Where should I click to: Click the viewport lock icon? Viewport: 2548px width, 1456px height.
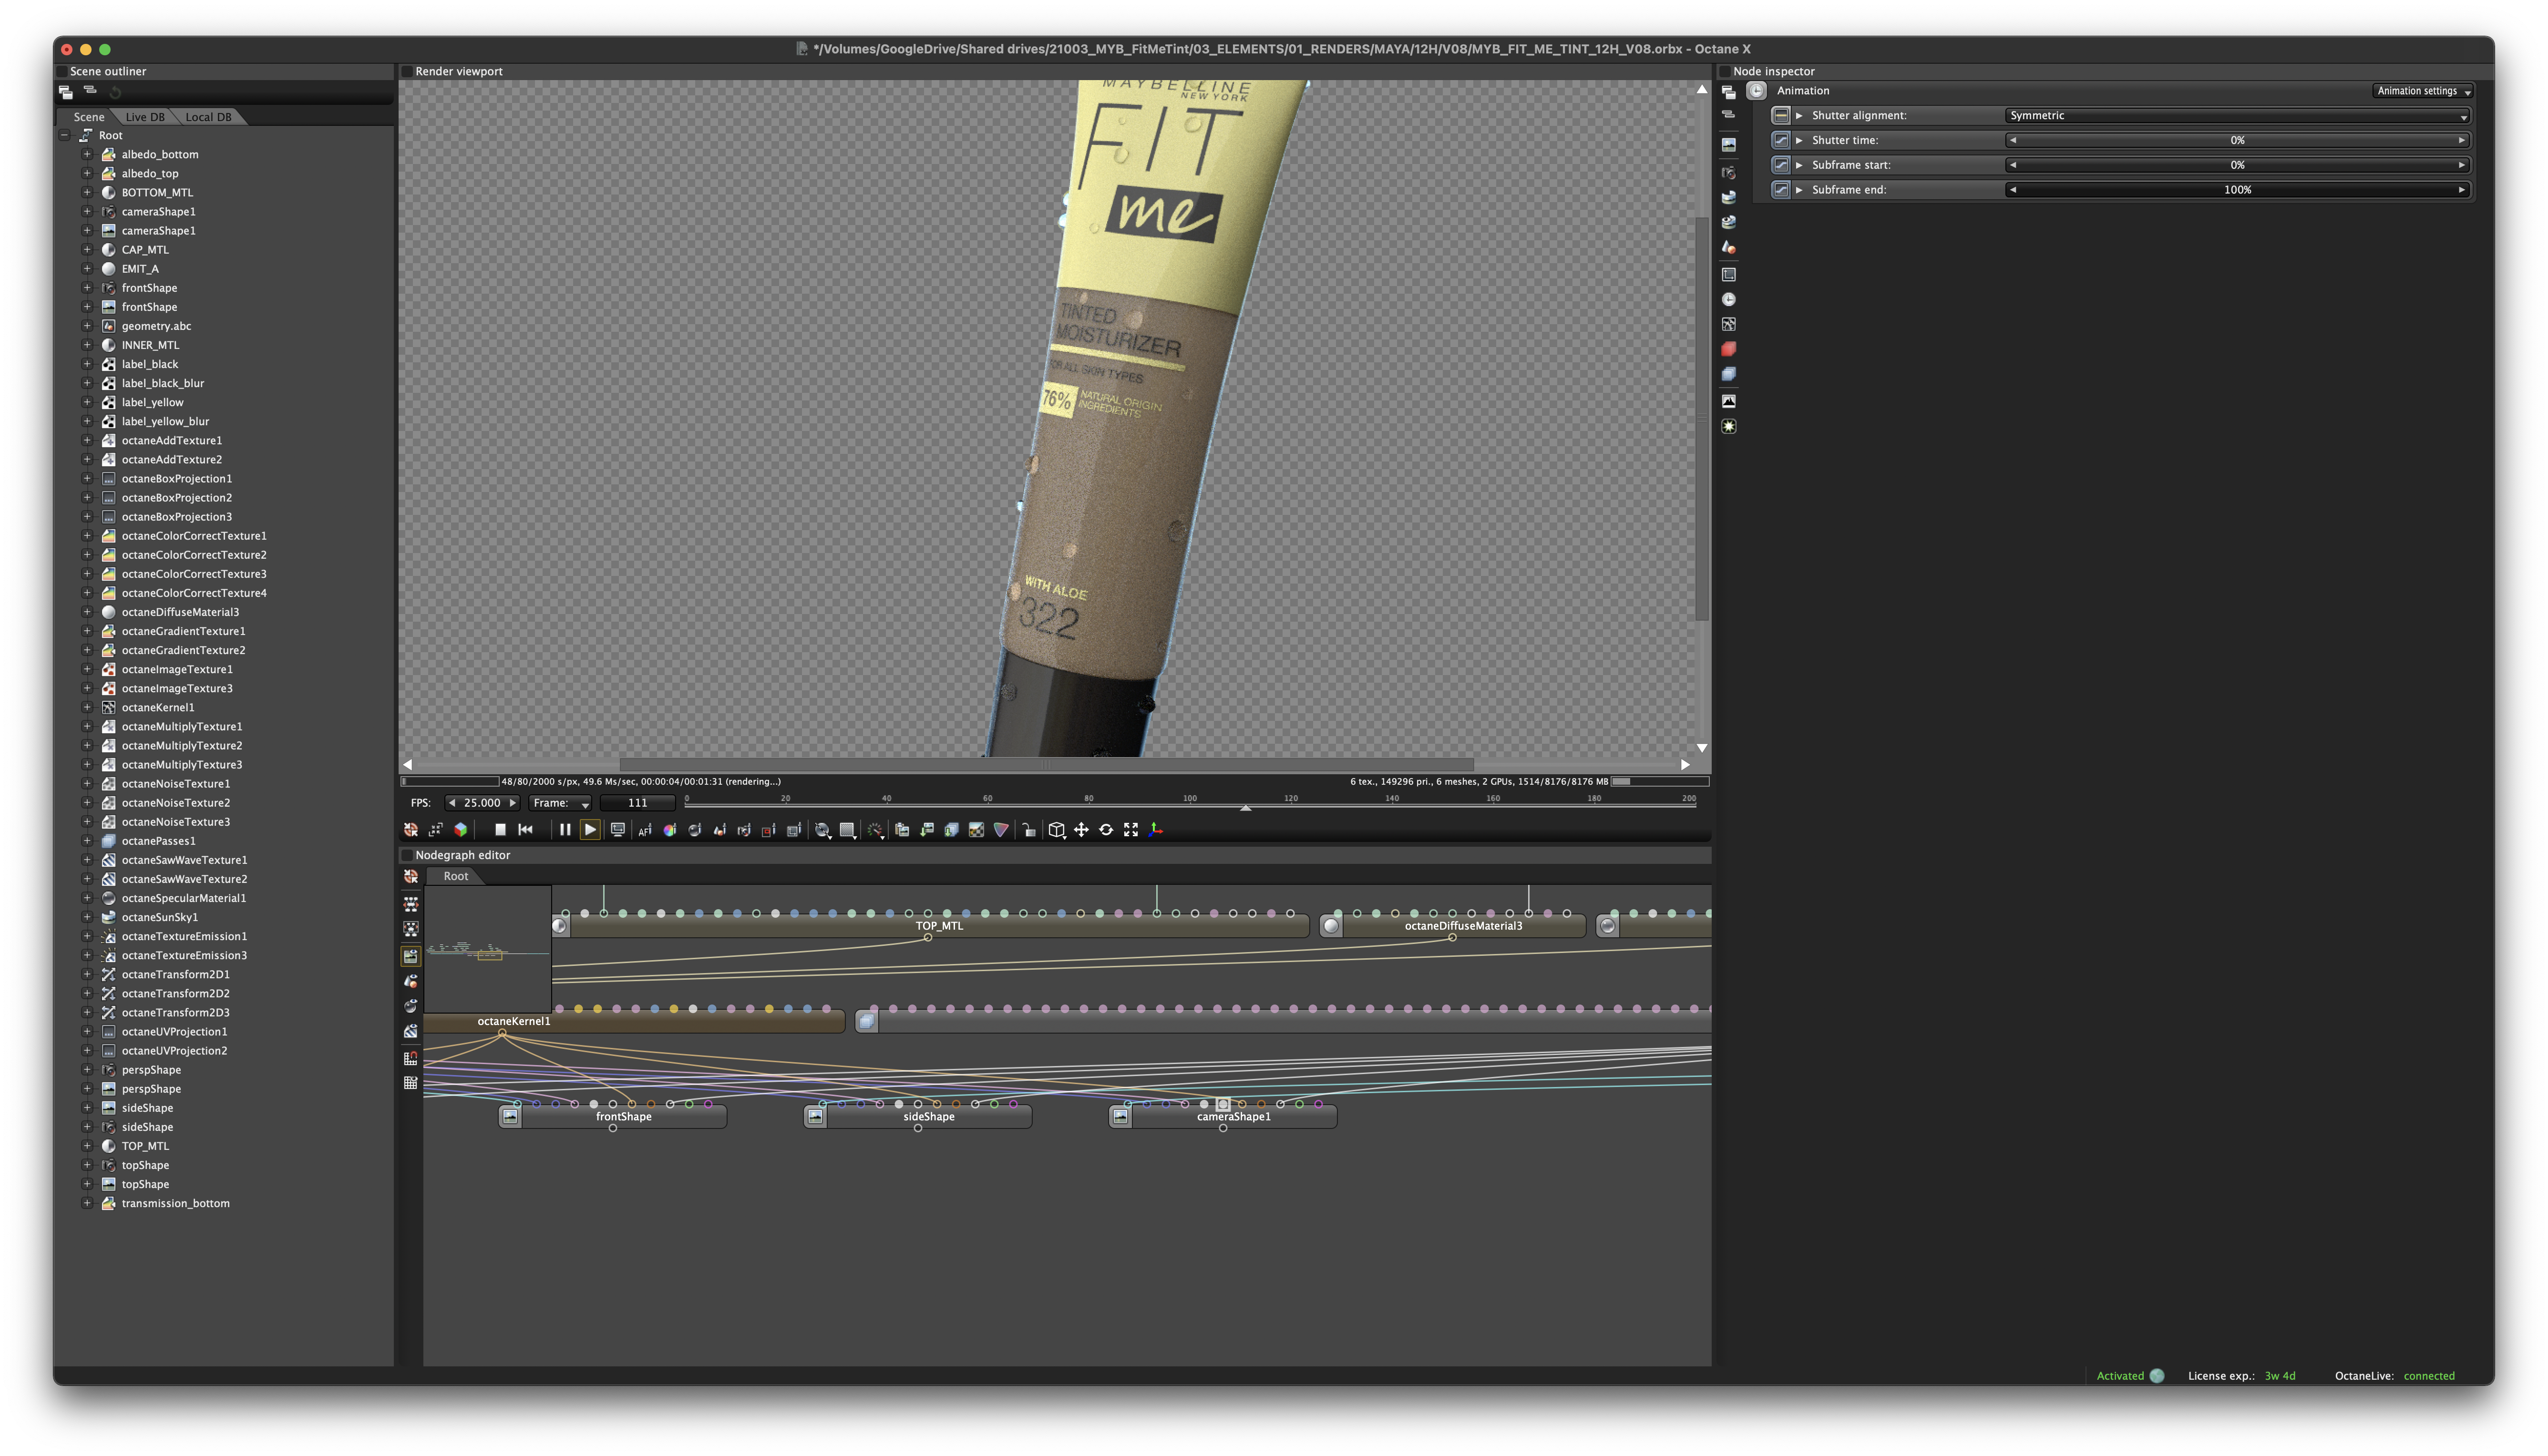(x=1029, y=830)
